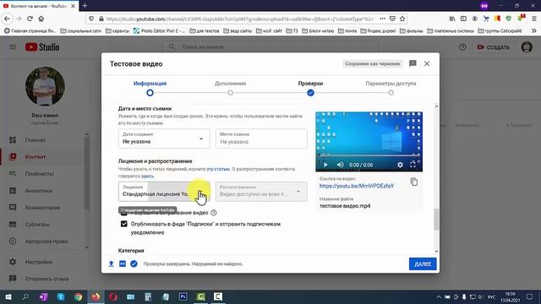Show more bookmarks with chevron
This screenshot has width=541, height=304.
point(533,30)
